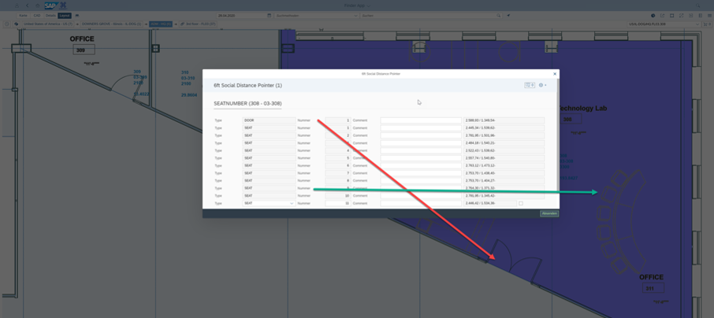
Task: Select the Layout tab
Action: (65, 16)
